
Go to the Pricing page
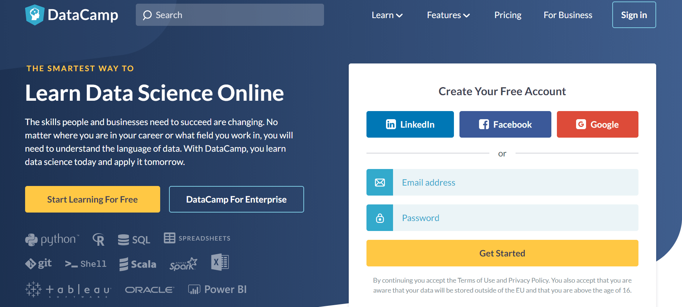[508, 15]
